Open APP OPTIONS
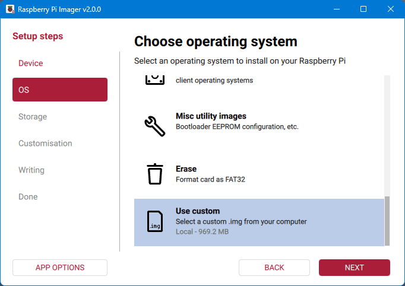This screenshot has height=286, width=405. pyautogui.click(x=59, y=268)
